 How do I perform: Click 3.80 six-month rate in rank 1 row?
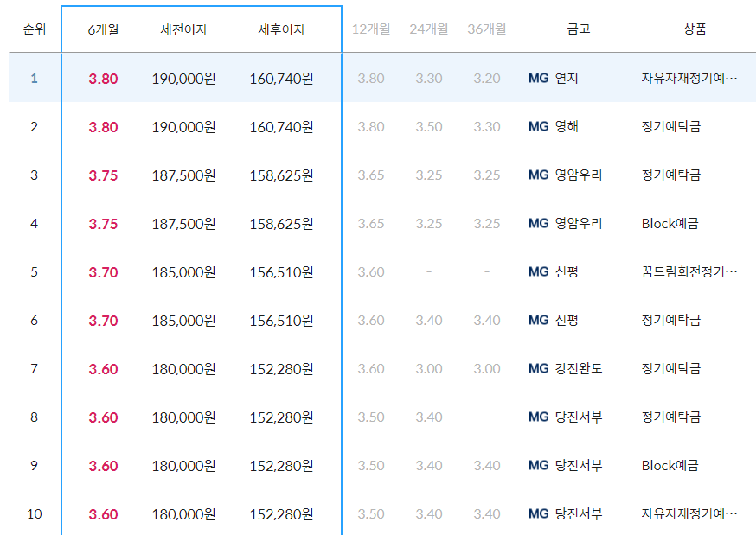pyautogui.click(x=103, y=79)
